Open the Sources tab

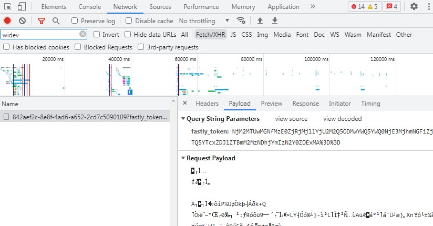coord(160,7)
